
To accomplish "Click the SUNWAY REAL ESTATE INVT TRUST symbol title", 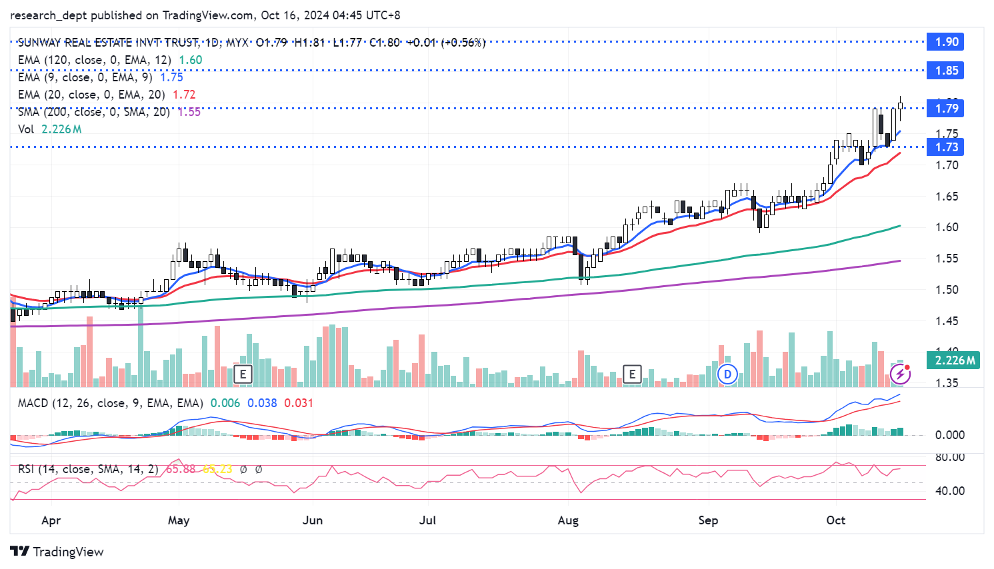I will [108, 43].
